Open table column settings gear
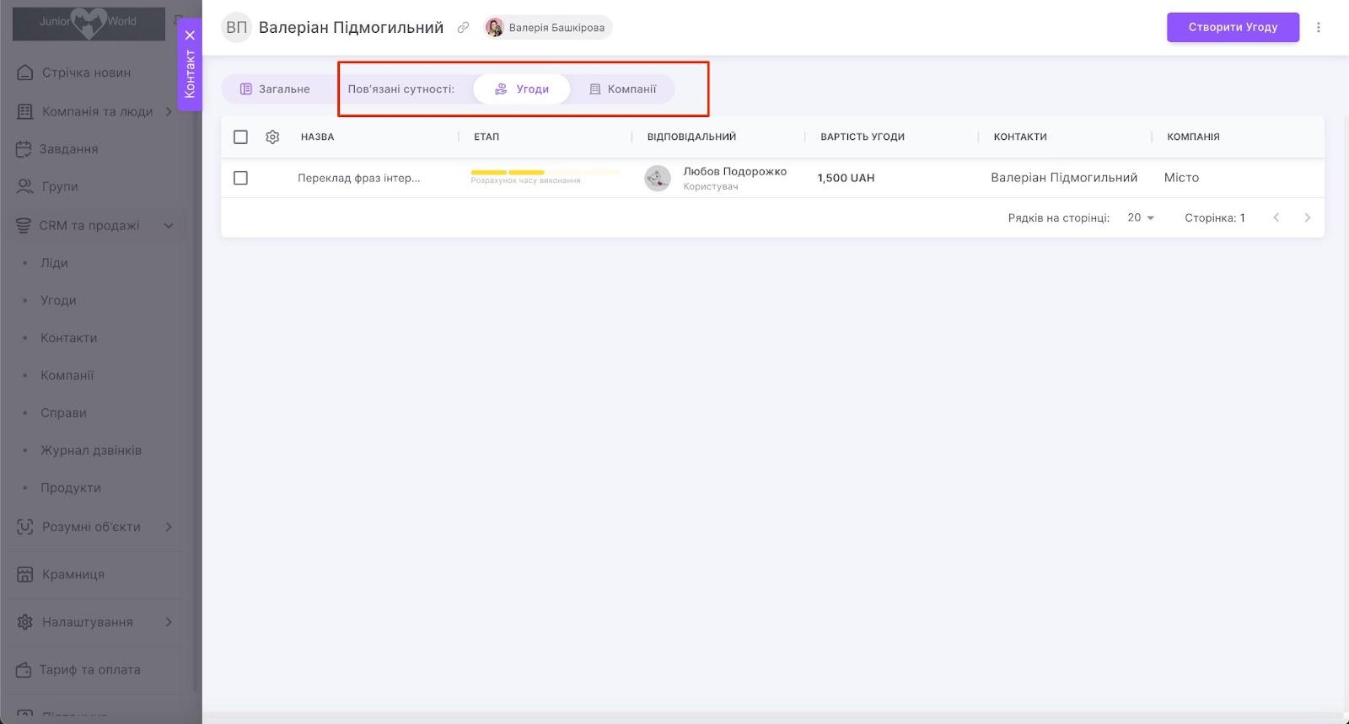 point(272,137)
